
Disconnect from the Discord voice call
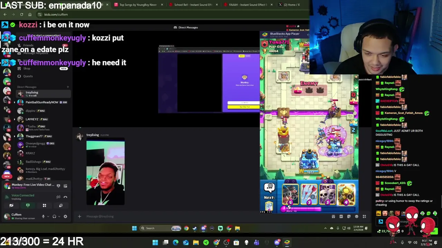[x=65, y=197]
